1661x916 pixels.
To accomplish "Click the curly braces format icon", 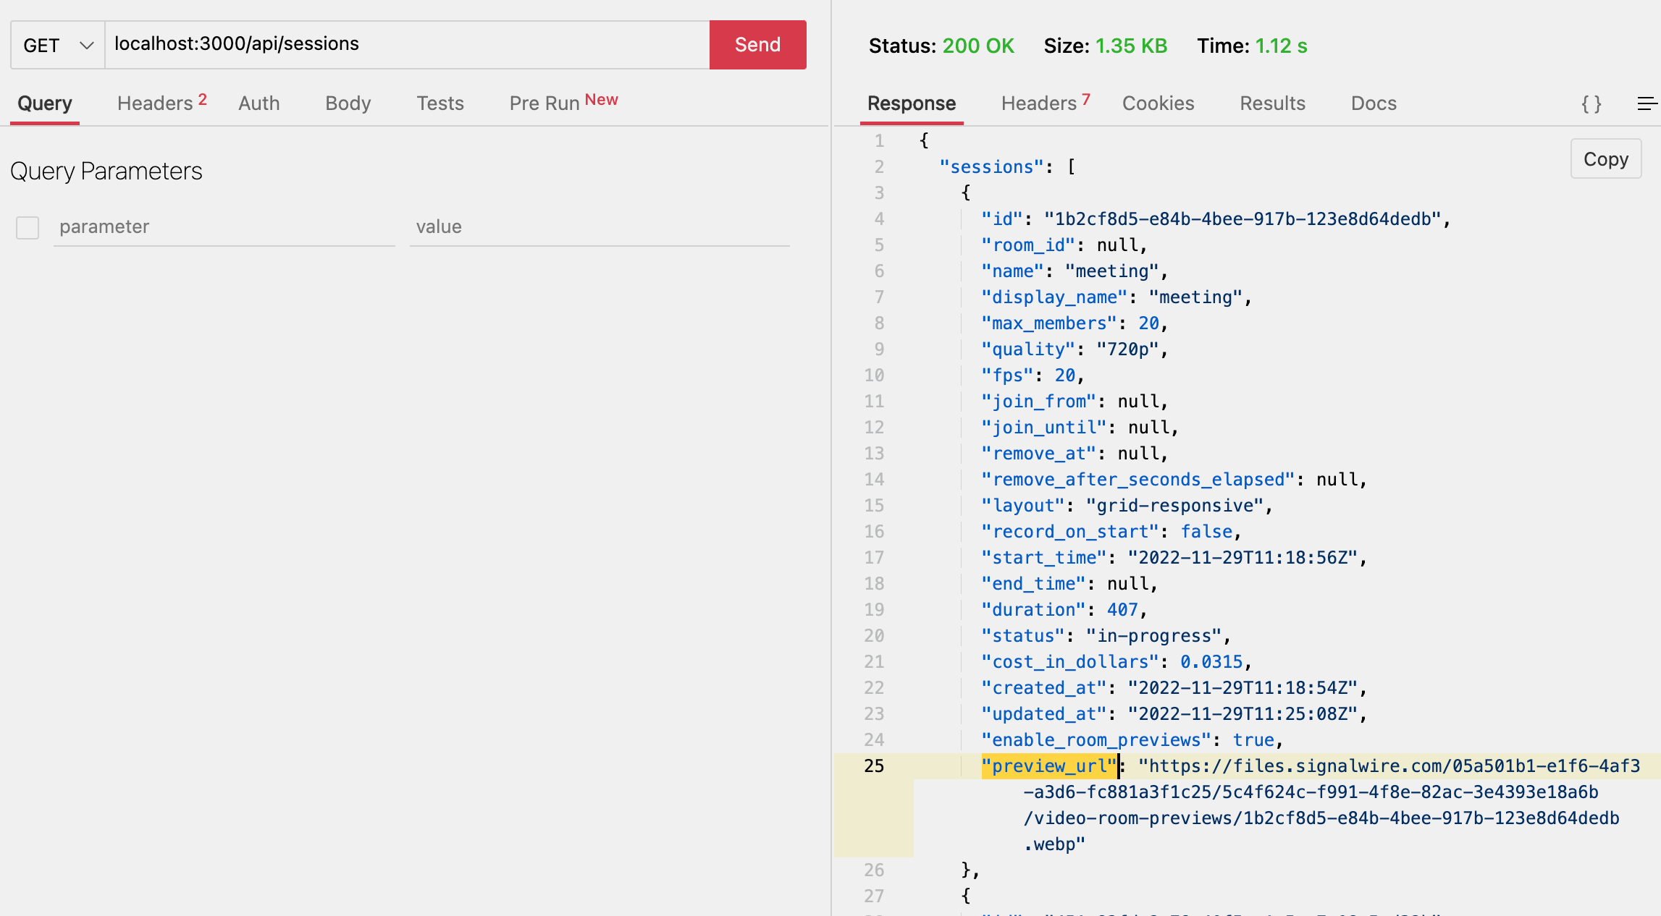I will [1591, 103].
